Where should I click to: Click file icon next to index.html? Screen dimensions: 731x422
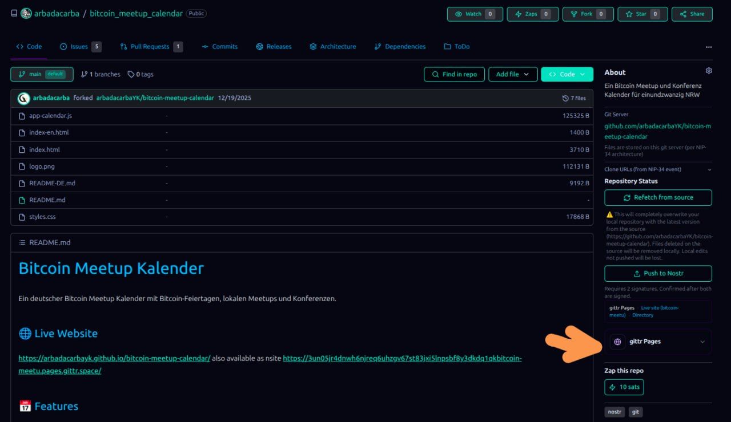click(22, 150)
